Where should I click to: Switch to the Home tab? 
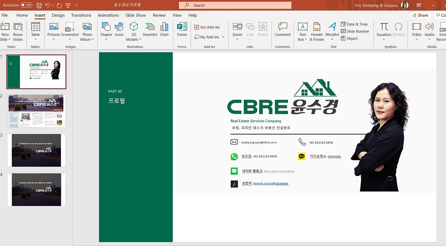(x=22, y=15)
